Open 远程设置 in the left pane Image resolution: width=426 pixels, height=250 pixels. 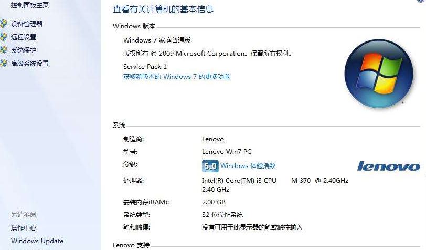[24, 37]
